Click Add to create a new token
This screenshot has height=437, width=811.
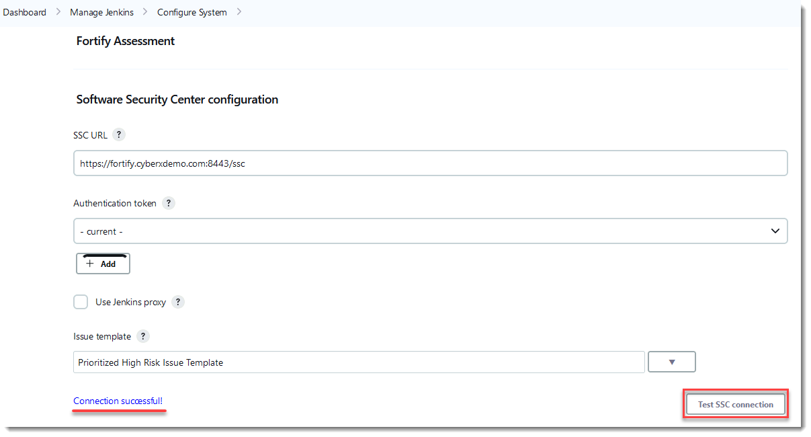(x=103, y=264)
